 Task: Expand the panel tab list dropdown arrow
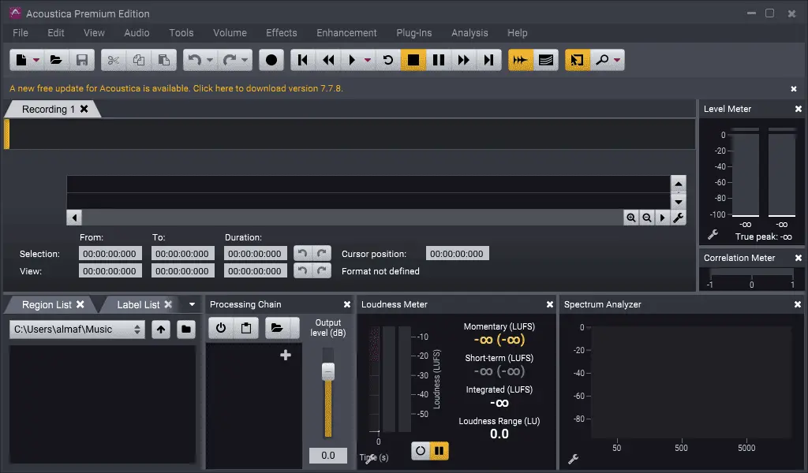193,304
